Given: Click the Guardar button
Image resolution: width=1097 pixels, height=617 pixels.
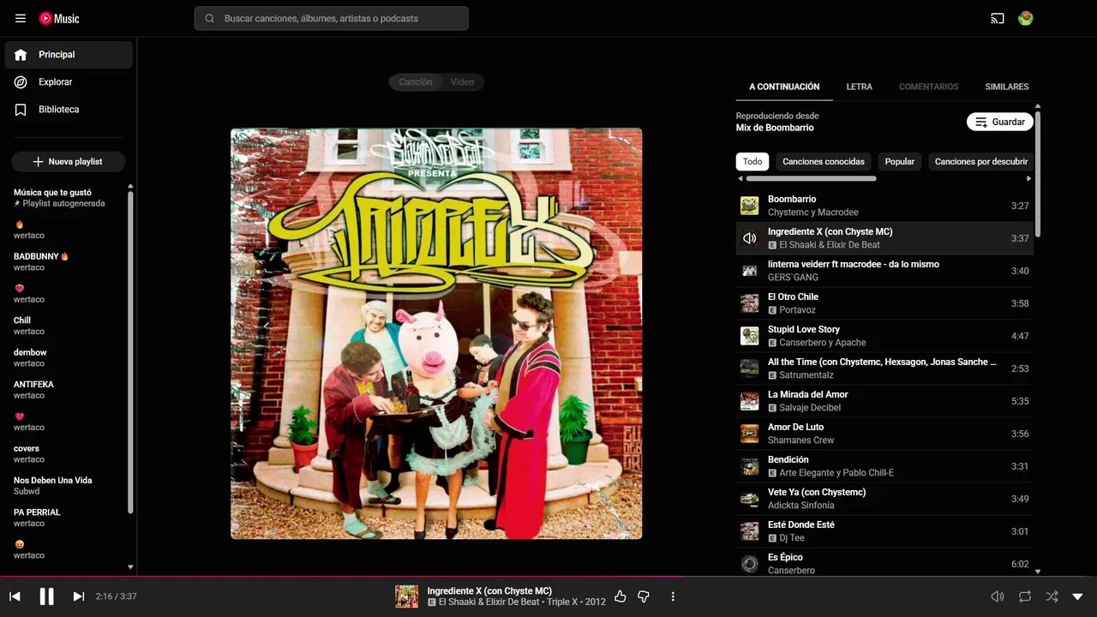Looking at the screenshot, I should [x=1000, y=122].
